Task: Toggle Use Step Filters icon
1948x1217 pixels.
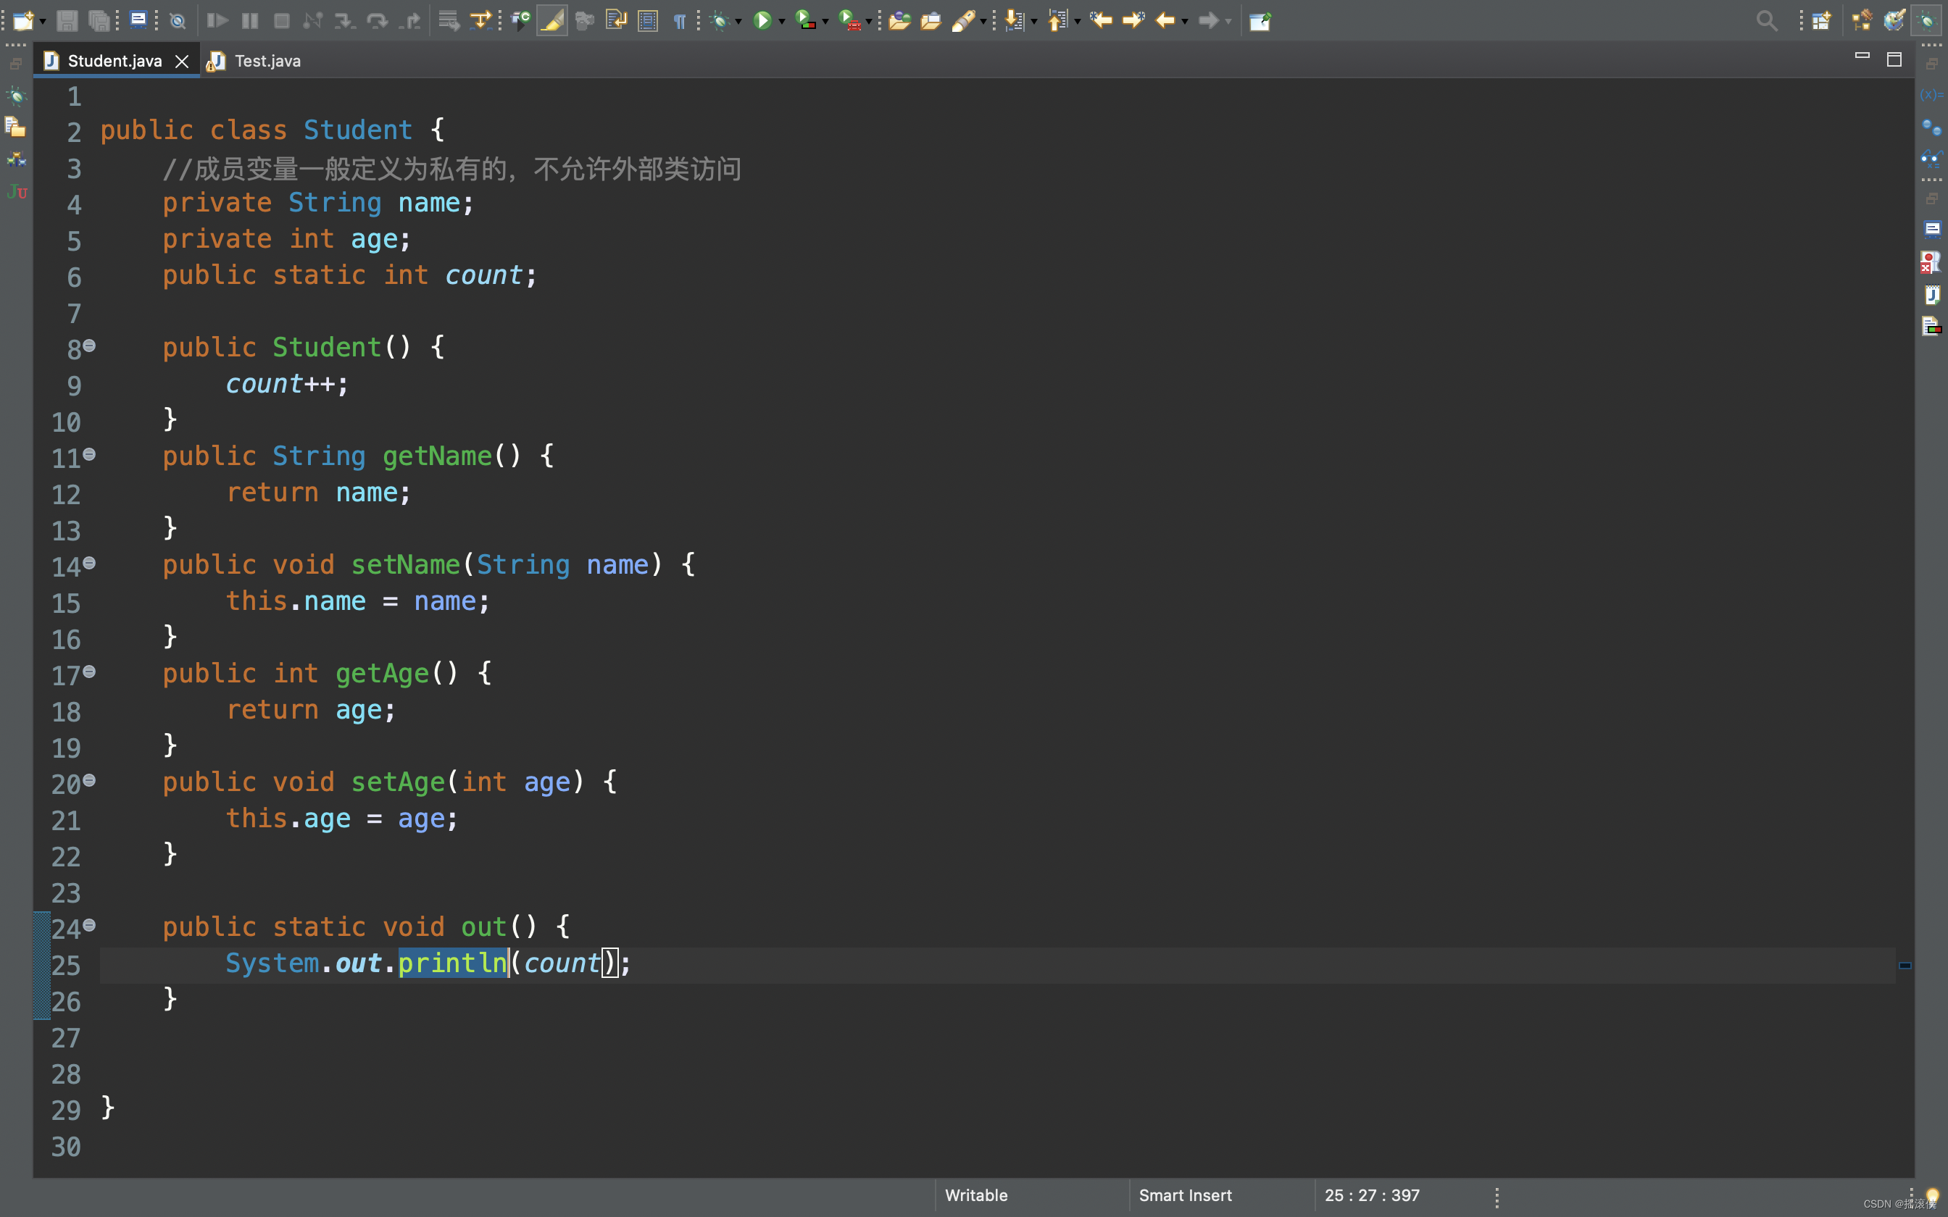Action: click(480, 21)
